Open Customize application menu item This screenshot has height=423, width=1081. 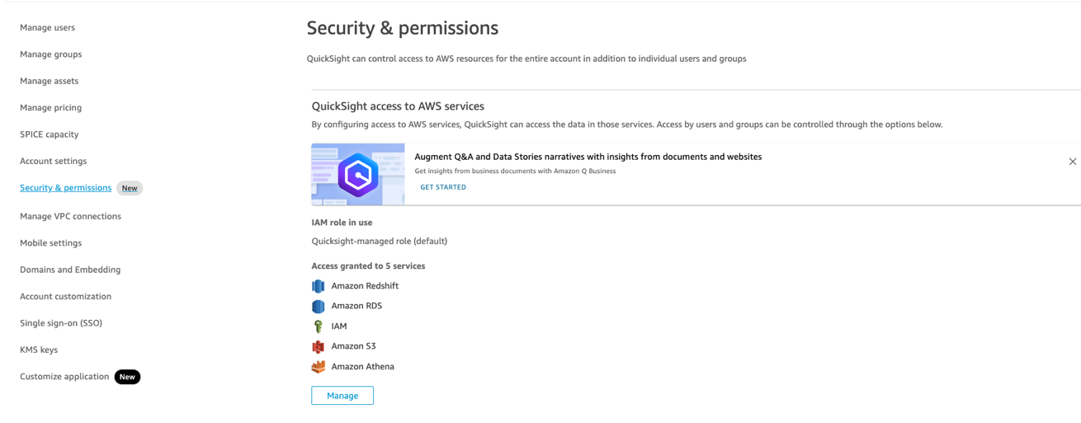click(64, 377)
